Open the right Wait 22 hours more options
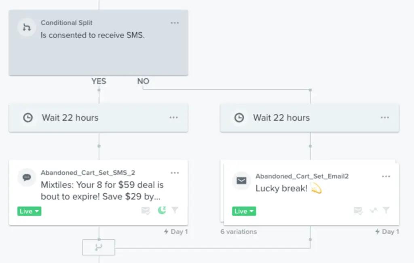The width and height of the screenshot is (414, 263). coord(384,118)
